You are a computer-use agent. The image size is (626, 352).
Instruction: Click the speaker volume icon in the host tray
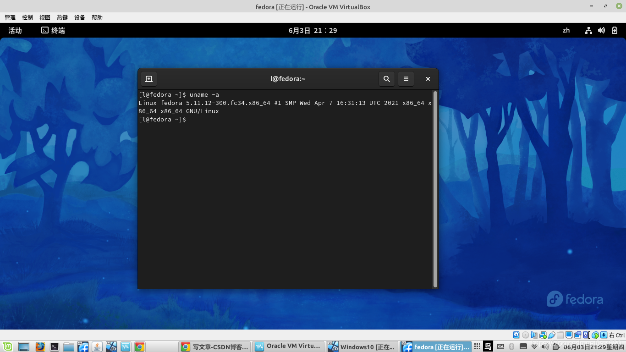point(545,346)
